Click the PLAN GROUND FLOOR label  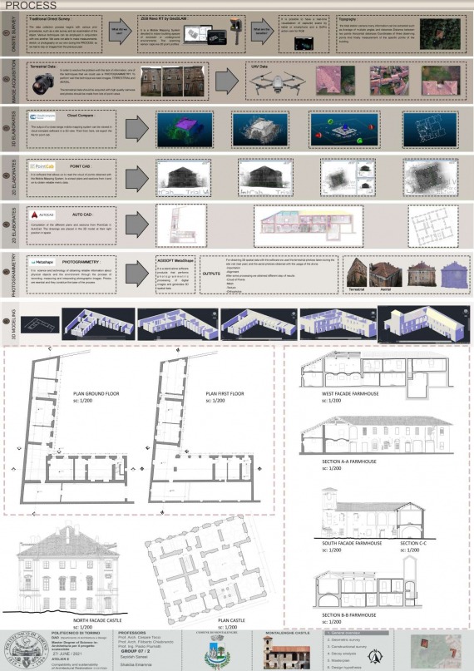[x=96, y=393]
